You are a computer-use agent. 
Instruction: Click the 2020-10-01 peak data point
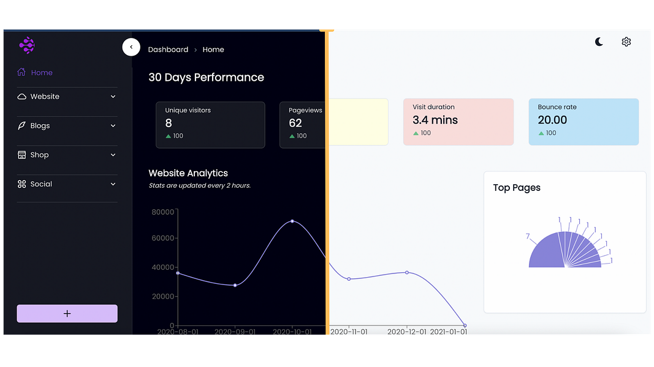292,221
